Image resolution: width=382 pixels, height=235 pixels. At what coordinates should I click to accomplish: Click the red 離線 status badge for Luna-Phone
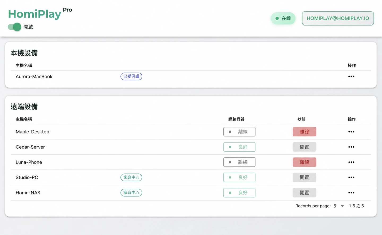tap(304, 162)
